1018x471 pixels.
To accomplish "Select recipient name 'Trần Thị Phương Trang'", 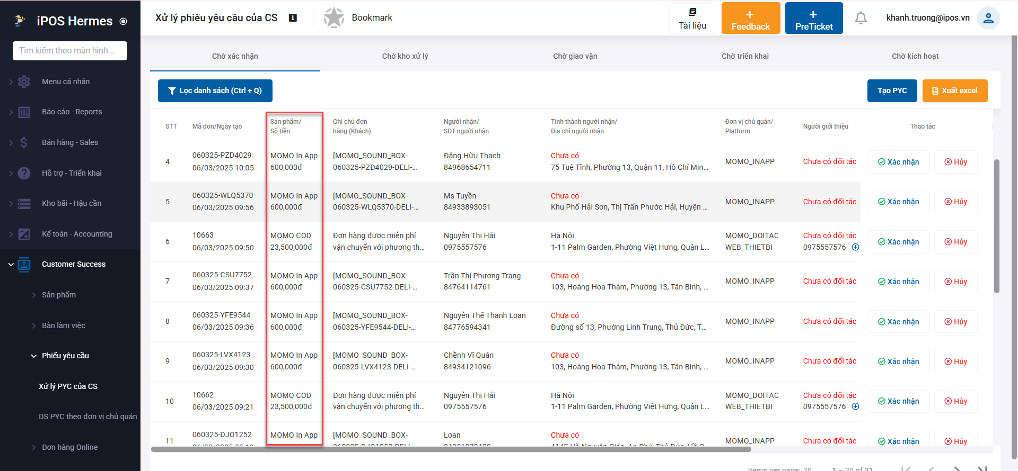I will point(482,276).
